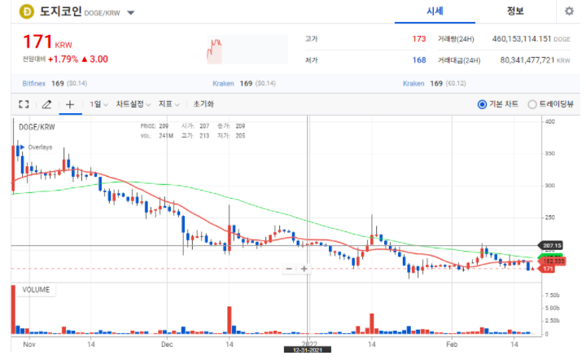Select the pencil drawing tool

(x=46, y=104)
